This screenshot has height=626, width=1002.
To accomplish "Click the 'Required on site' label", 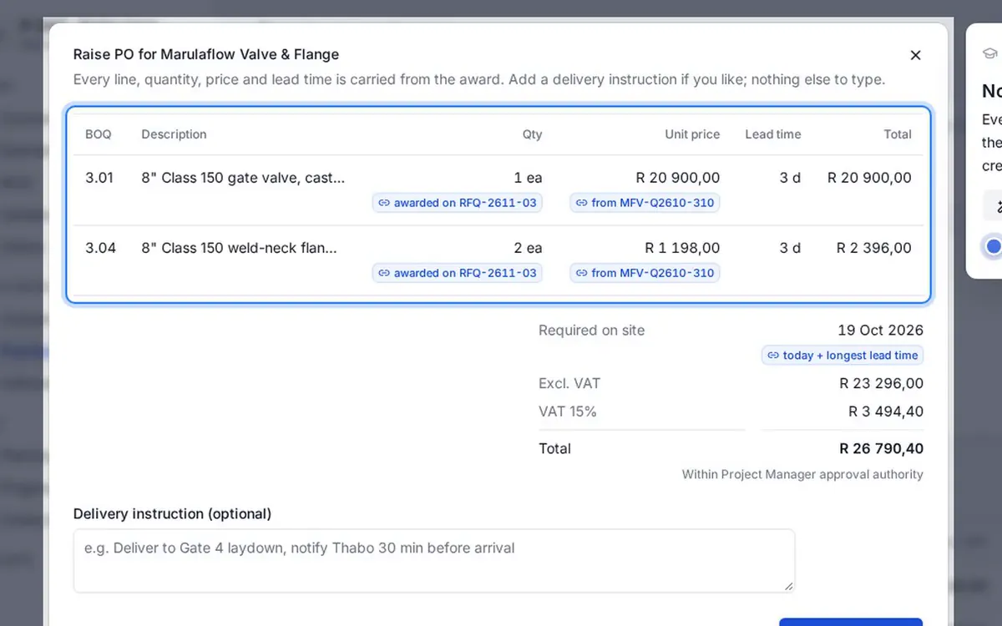I will pos(592,331).
